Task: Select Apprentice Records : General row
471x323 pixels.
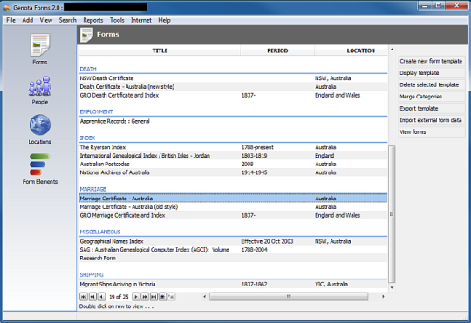Action: (233, 121)
